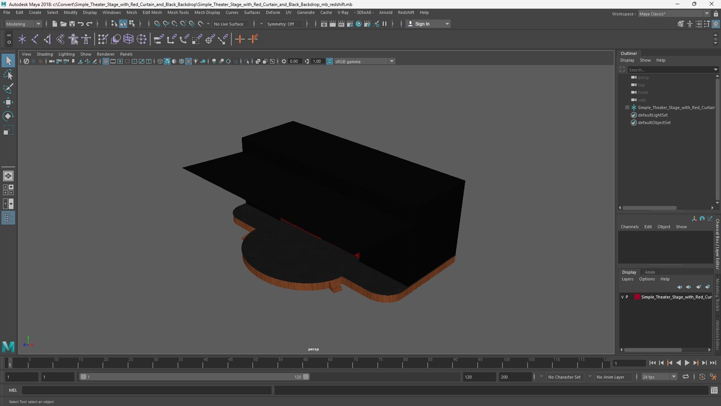The height and width of the screenshot is (406, 721).
Task: Expand Simple_Theater_Stage node in Outliner
Action: (627, 108)
